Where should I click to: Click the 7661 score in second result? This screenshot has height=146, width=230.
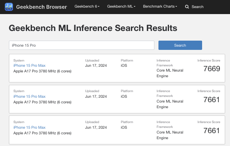click(x=211, y=100)
